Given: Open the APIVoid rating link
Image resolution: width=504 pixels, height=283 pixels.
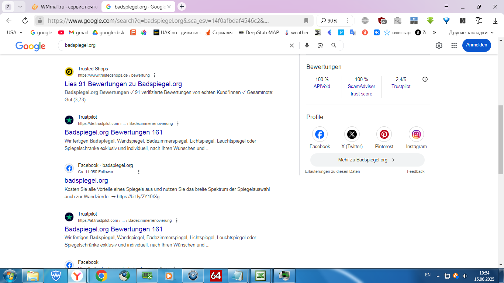Looking at the screenshot, I should point(322,86).
